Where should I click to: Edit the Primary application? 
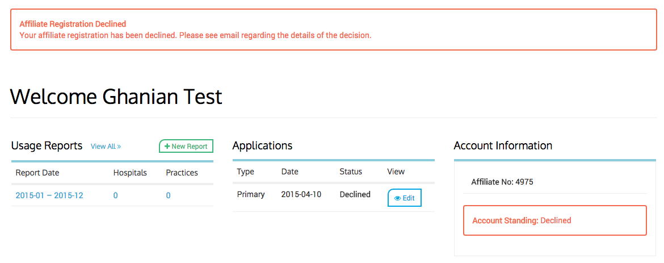pos(405,198)
